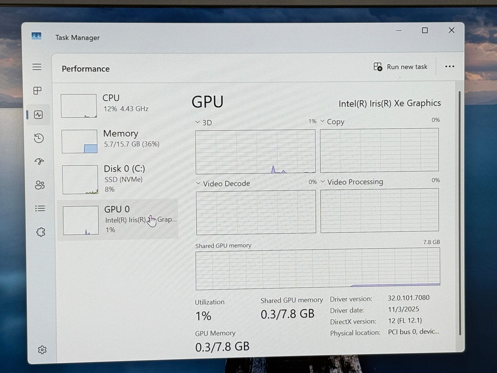Click physical location PCI bus 0 value
Screen dimensions: 497x373
(413, 332)
